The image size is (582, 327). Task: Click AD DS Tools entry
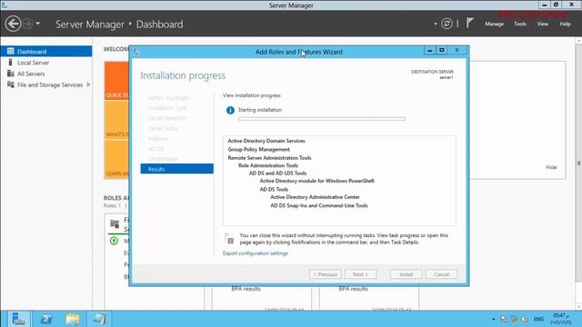[274, 189]
